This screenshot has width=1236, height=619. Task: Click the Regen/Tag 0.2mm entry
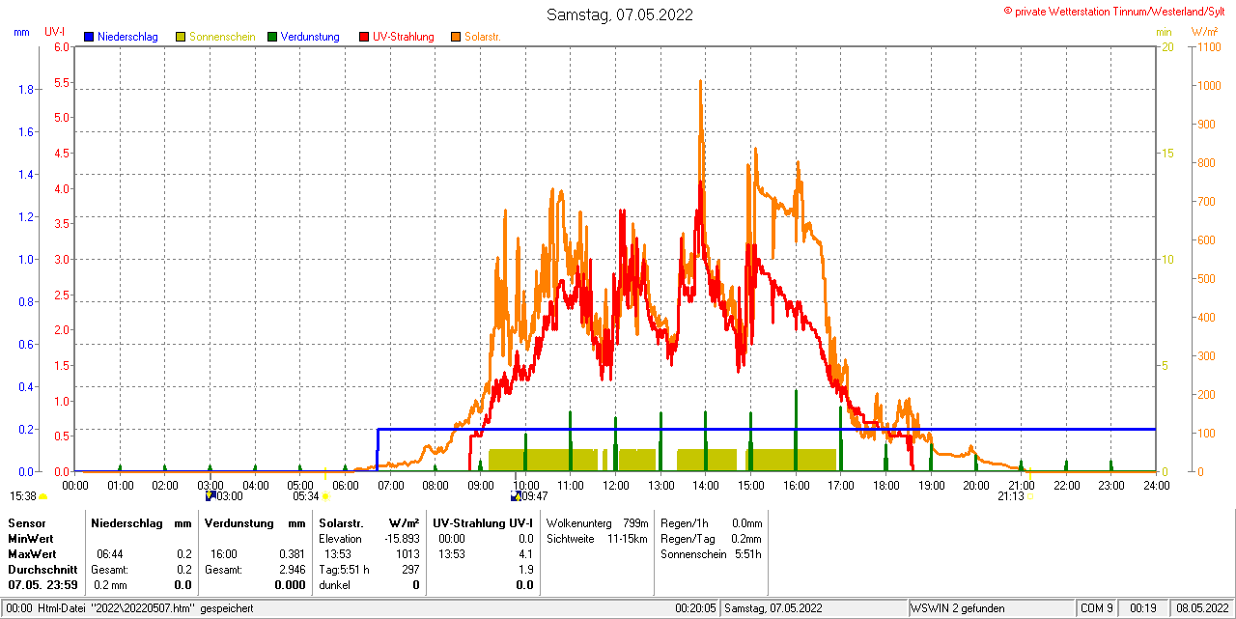coord(711,538)
